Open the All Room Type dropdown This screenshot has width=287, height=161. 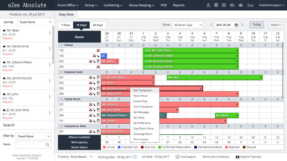pos(187,25)
